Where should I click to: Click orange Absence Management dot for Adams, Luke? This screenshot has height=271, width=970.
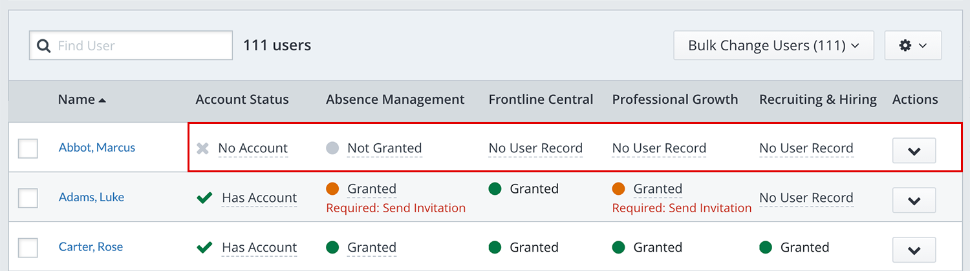(x=332, y=189)
